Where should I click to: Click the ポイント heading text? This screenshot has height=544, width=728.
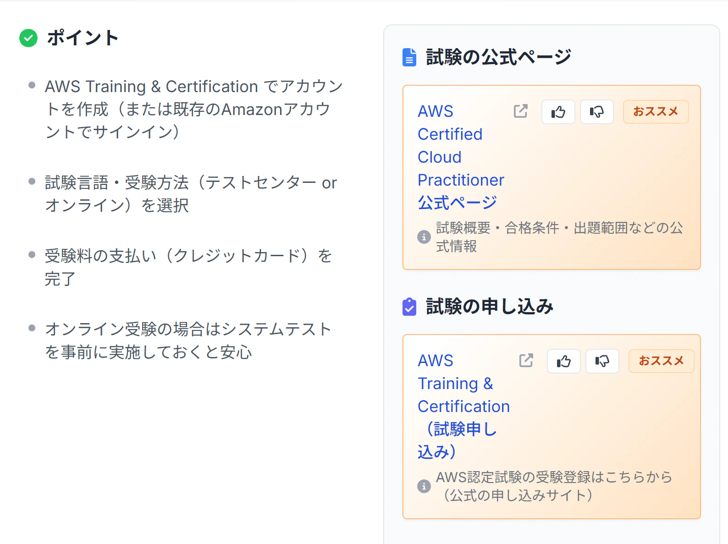point(83,38)
